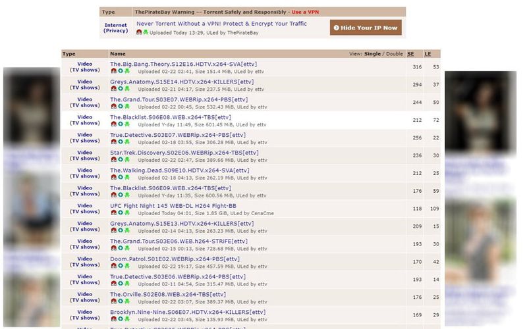Sort the list by the SE column

[x=410, y=54]
